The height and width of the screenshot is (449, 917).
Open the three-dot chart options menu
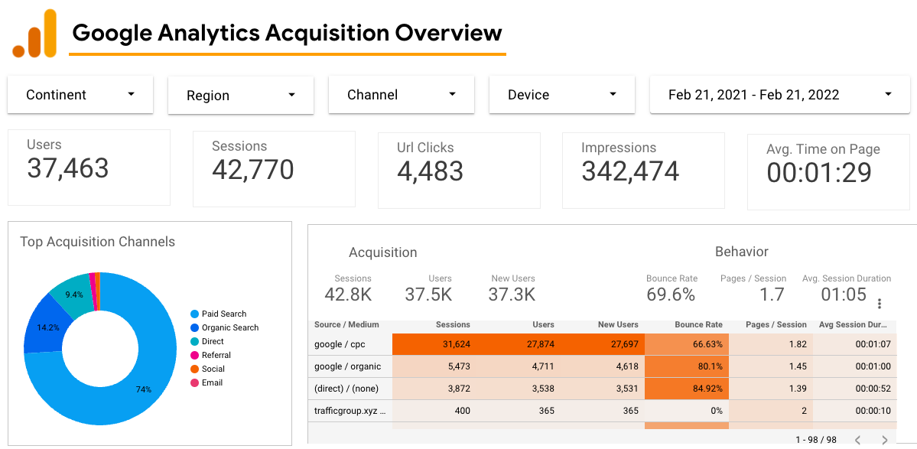879,304
